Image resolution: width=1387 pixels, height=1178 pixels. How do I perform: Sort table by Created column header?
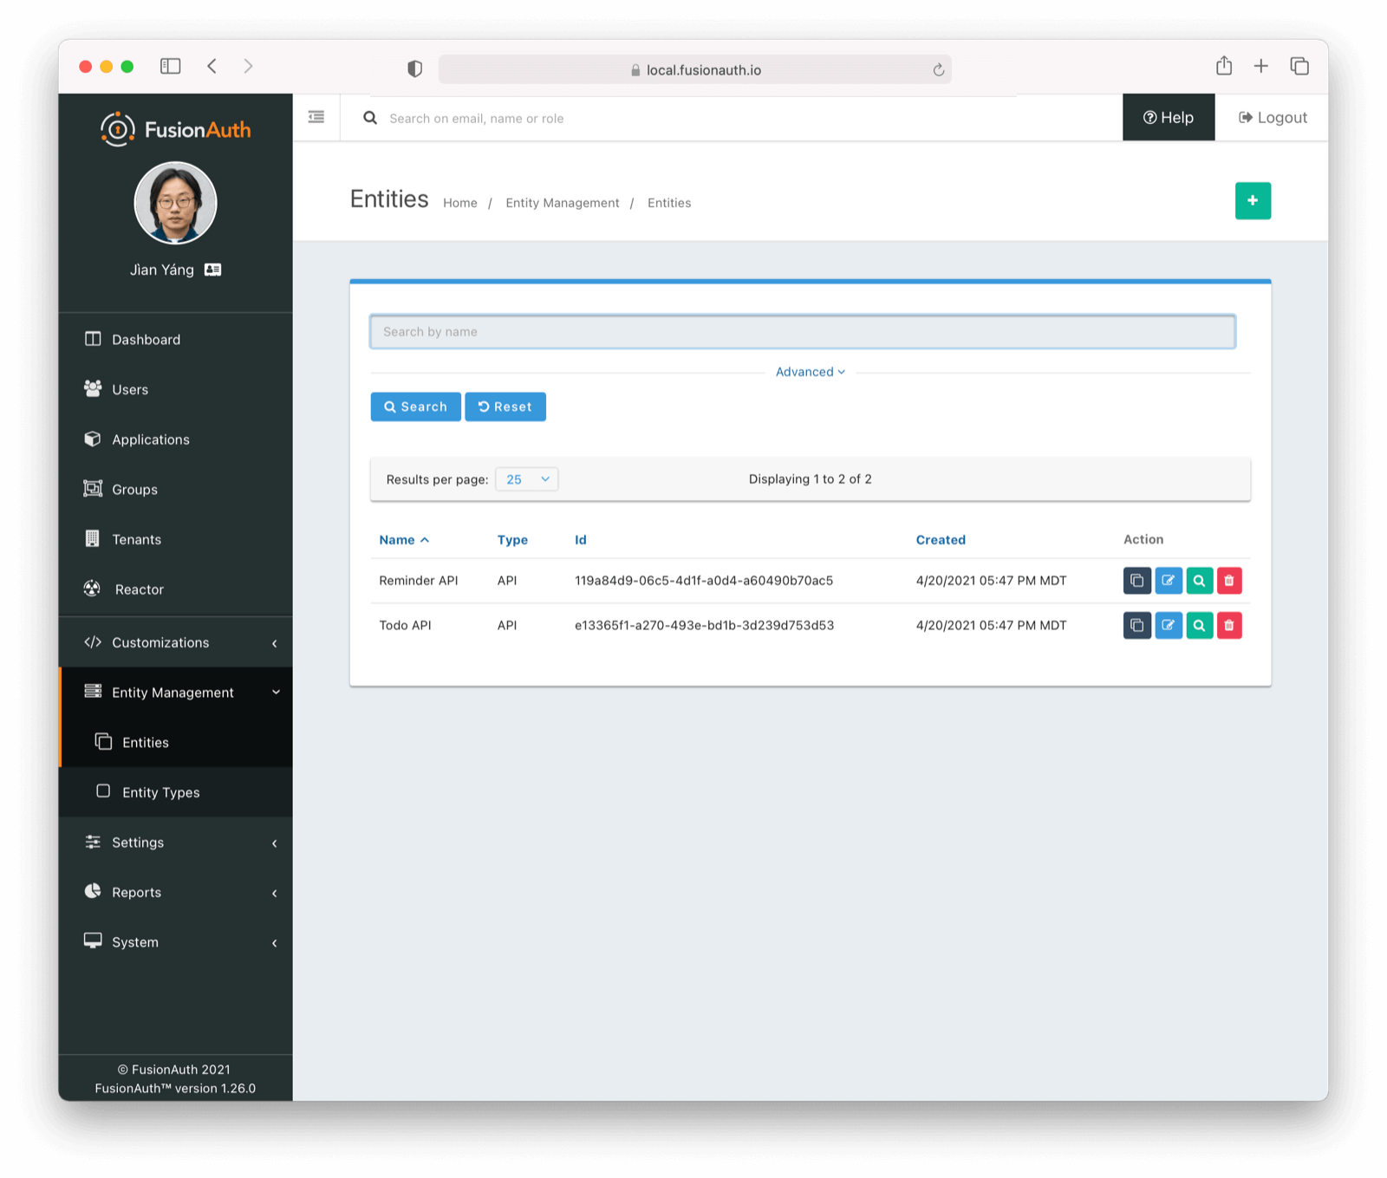click(x=941, y=539)
